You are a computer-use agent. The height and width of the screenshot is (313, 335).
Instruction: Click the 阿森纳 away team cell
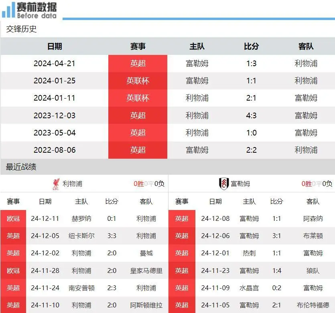(313, 218)
